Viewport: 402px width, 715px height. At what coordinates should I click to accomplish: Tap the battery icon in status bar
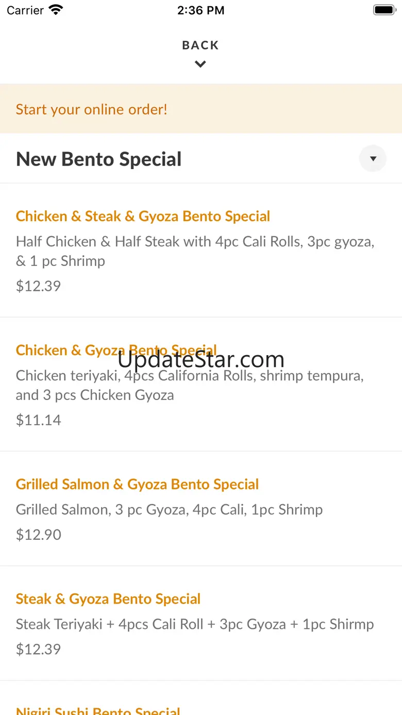pos(384,10)
